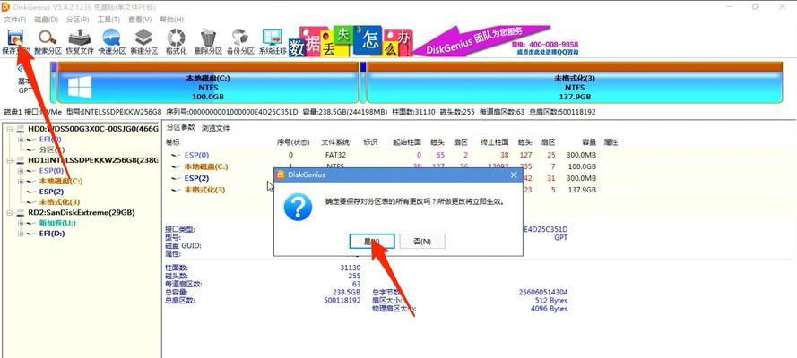Select HD1:INTELSSDPEKKW256G8 disk in tree
797x358 pixels.
(x=92, y=160)
